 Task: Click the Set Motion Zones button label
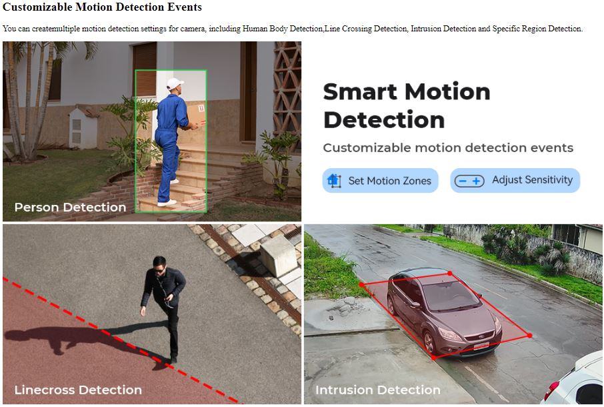click(x=389, y=181)
